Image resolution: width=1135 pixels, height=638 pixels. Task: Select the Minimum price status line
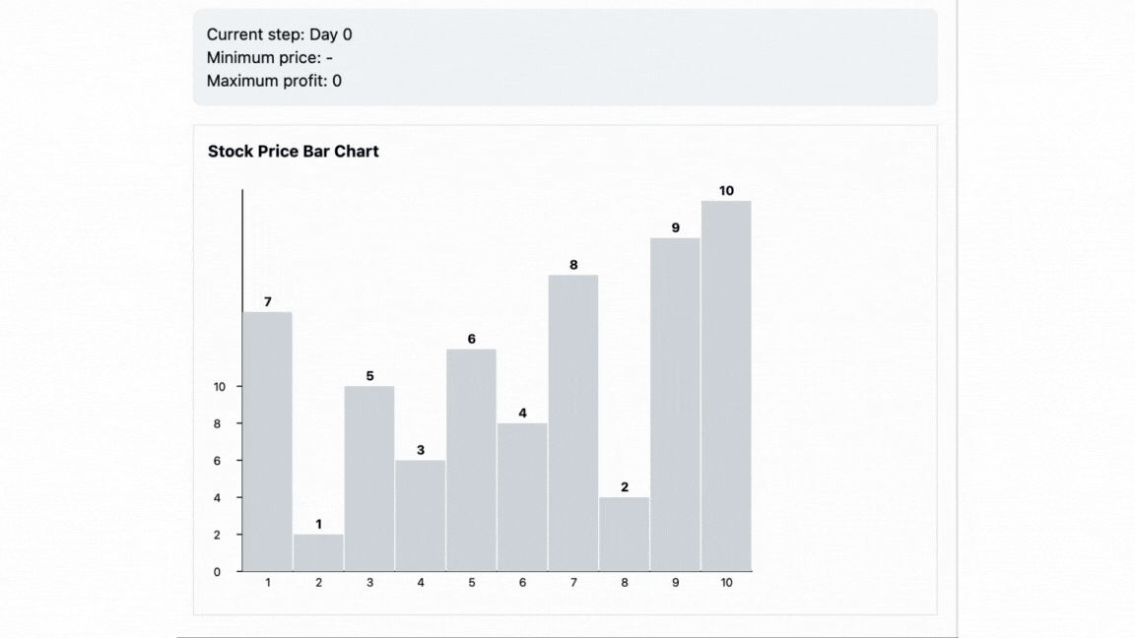click(270, 57)
